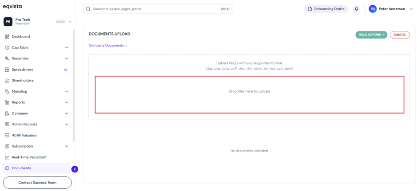
Task: Click the Cap Table pie-chart icon
Action: coord(7,47)
